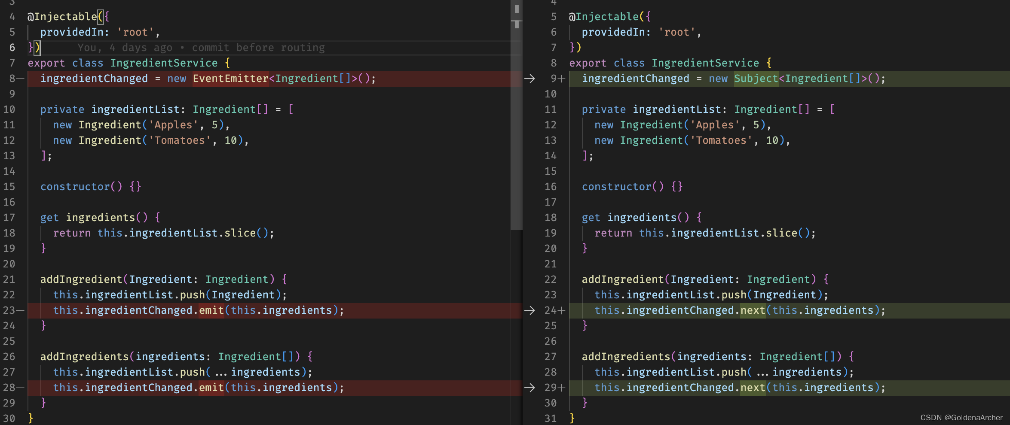Click 'get ingredients()' on line 17 of original file
This screenshot has width=1010, height=425.
pyautogui.click(x=94, y=218)
